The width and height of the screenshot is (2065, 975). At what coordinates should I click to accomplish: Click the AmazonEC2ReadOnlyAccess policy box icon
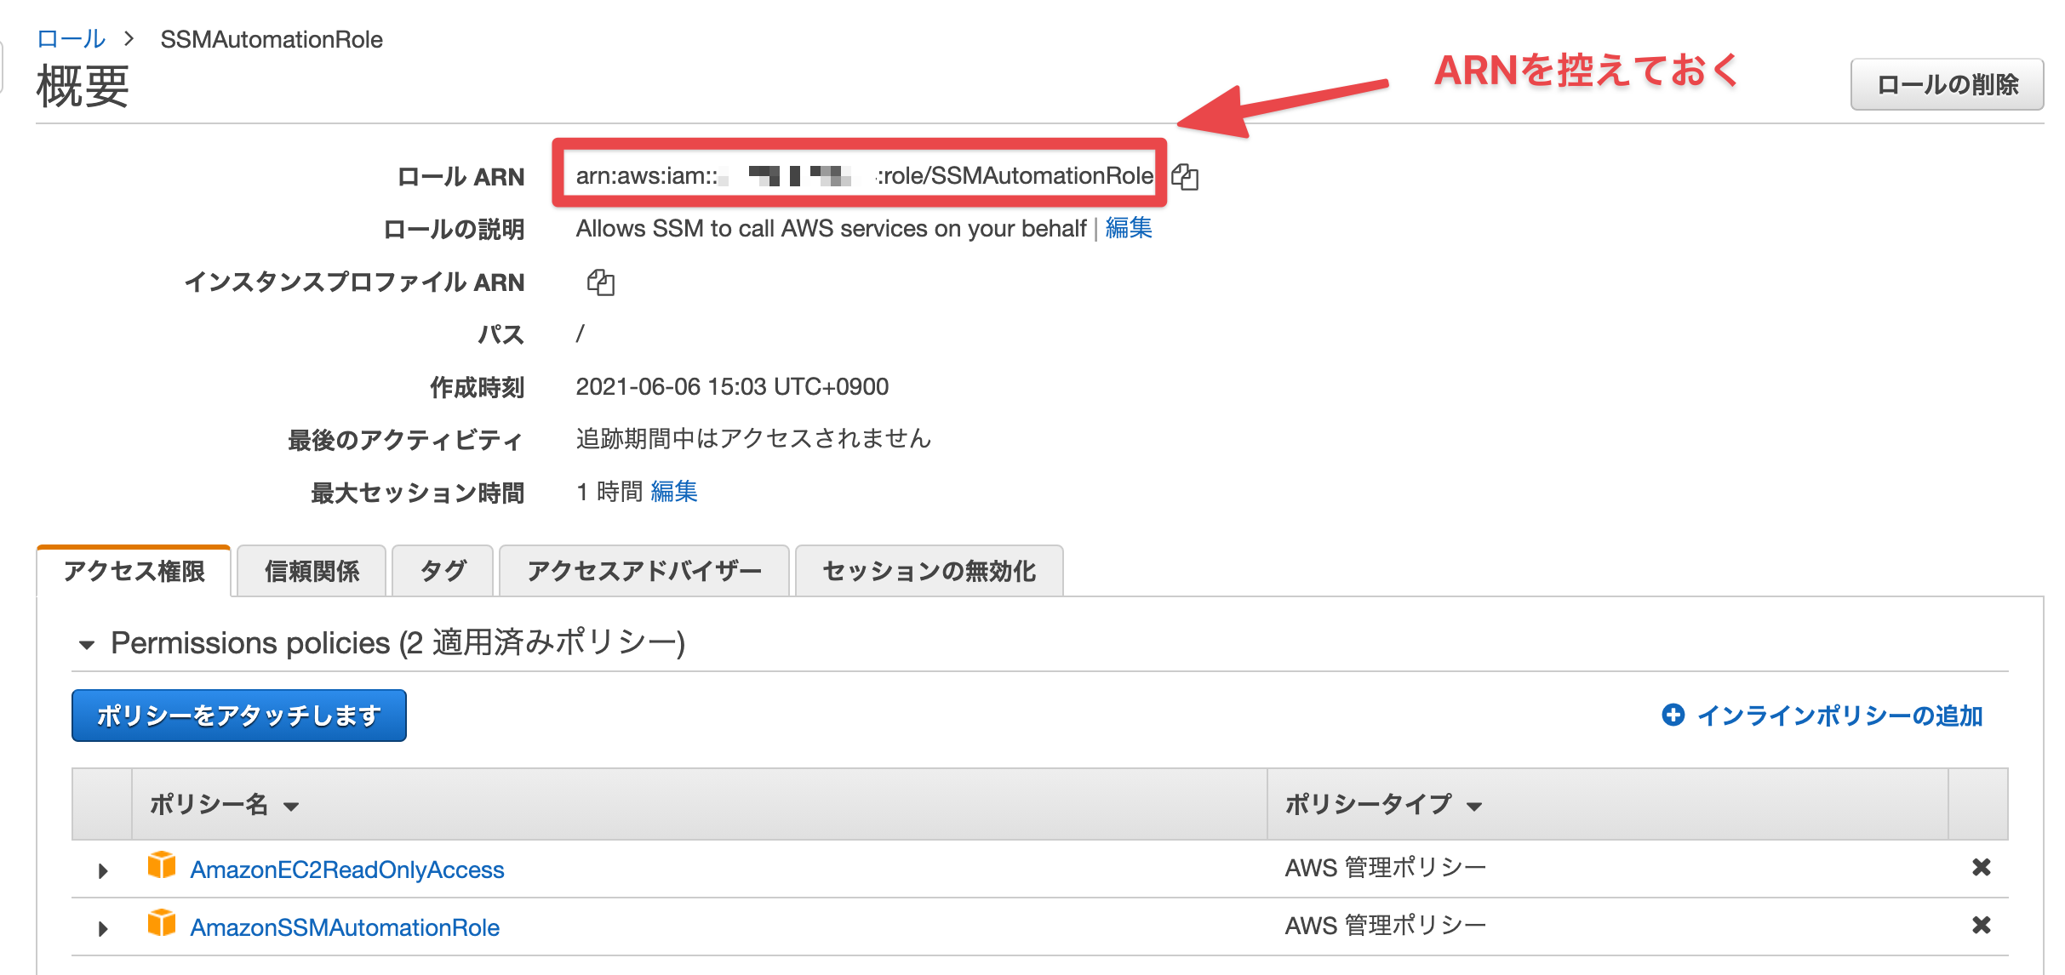162,865
